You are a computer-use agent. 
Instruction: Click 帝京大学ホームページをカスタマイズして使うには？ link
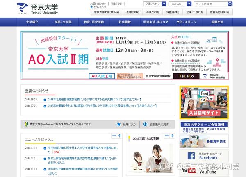point(60,124)
